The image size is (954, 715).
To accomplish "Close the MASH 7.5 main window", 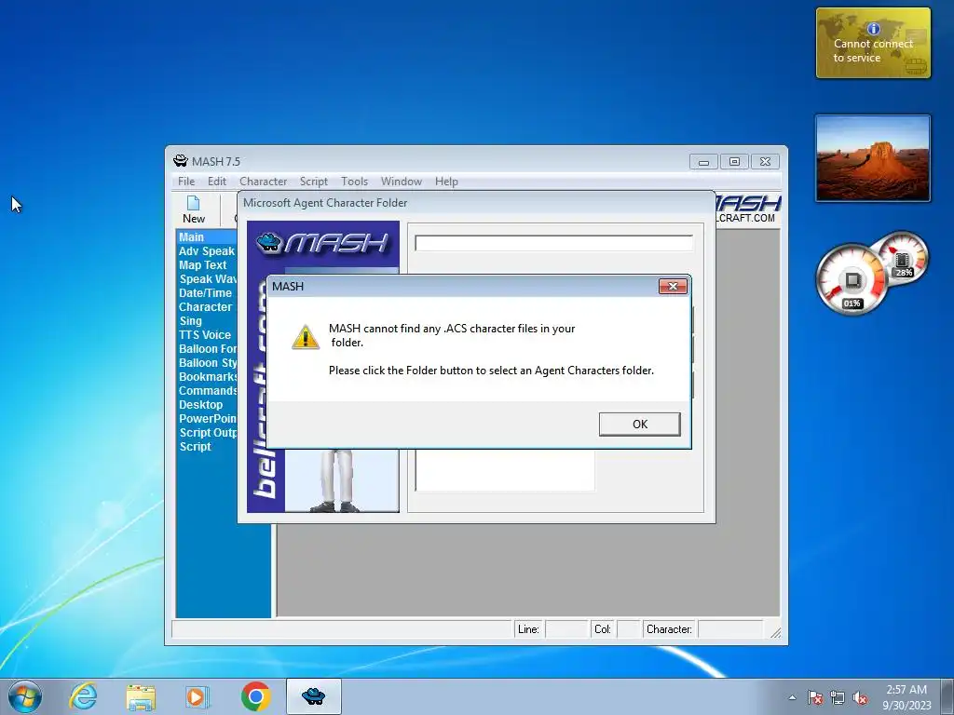I will coord(766,162).
